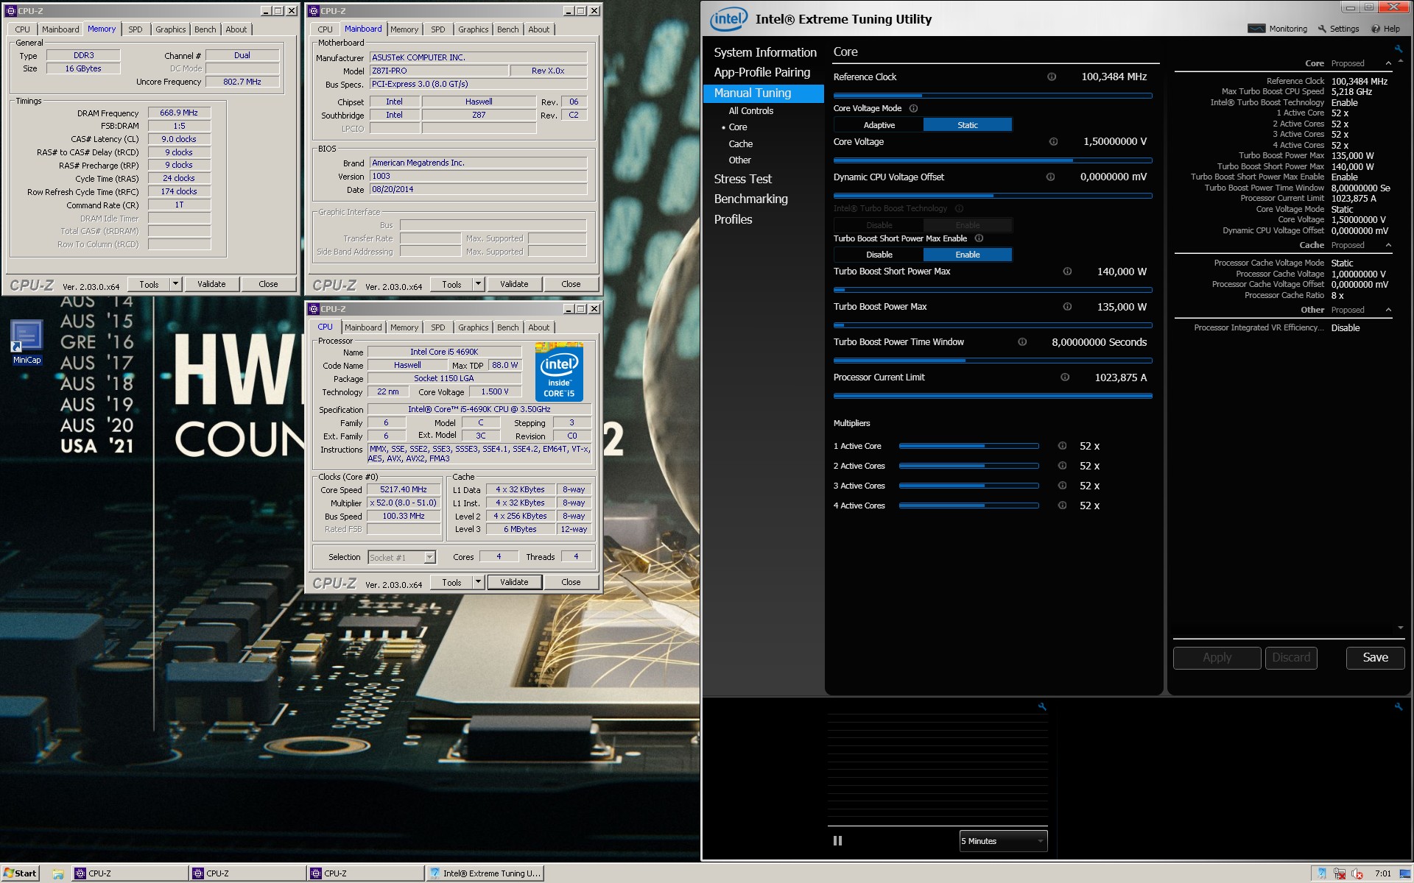Screen dimensions: 1414x883
Task: Click info icon for 1 Active Core multiplier
Action: (1062, 446)
